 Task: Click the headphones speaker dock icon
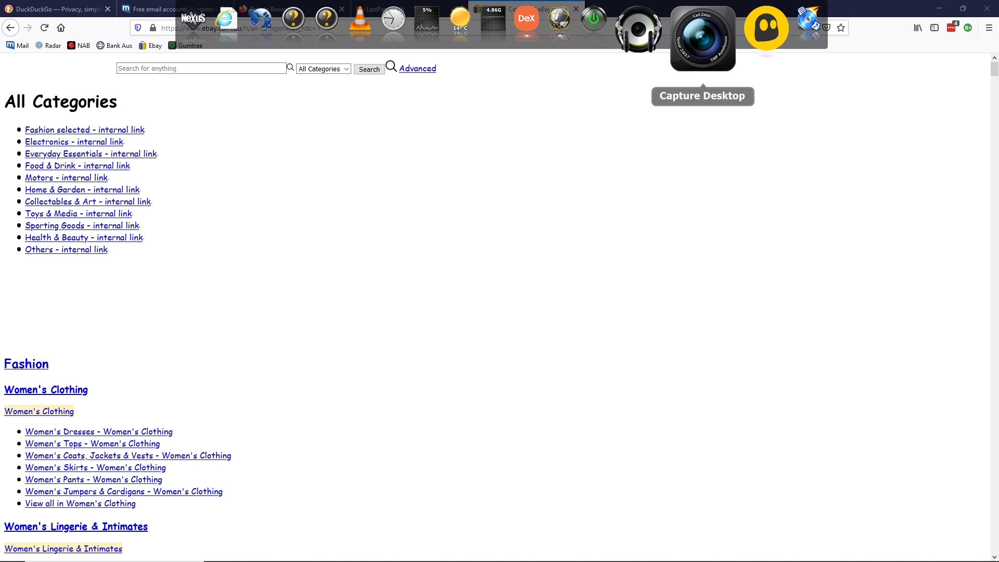[x=638, y=30]
